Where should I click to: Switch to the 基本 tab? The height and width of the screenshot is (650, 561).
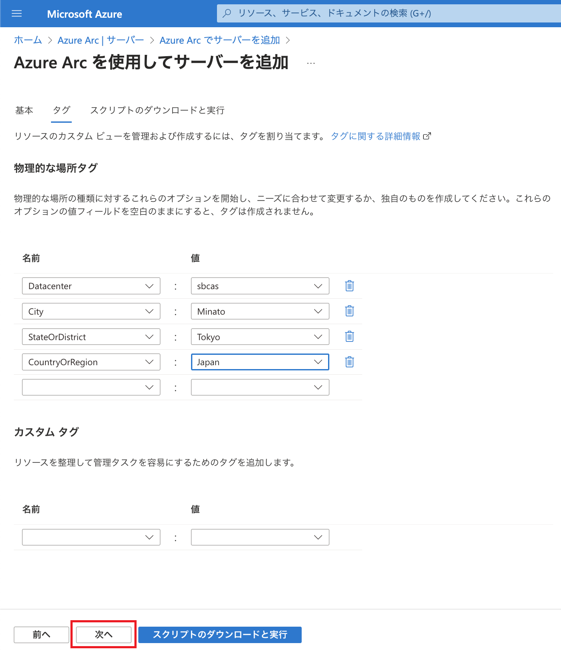[24, 110]
